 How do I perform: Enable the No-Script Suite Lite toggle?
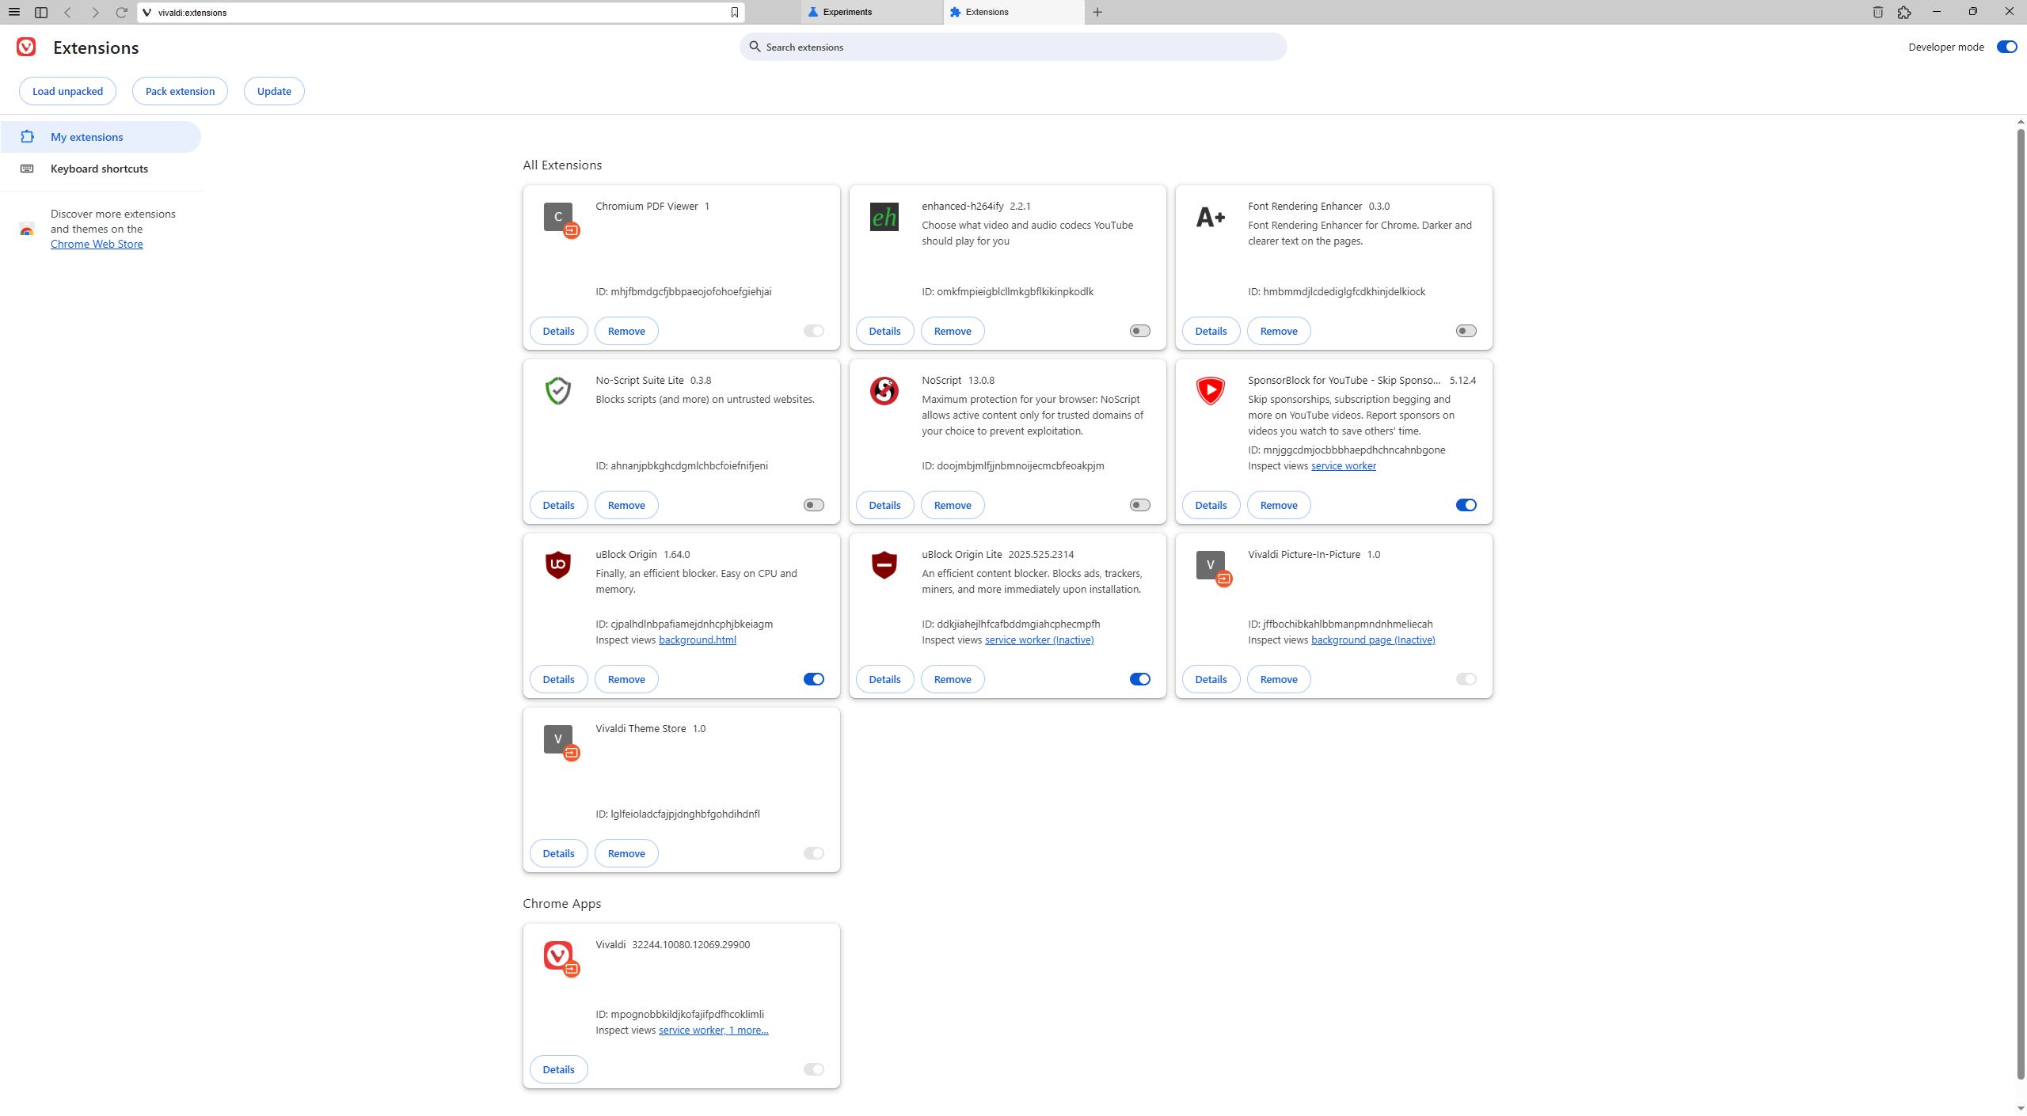tap(813, 505)
